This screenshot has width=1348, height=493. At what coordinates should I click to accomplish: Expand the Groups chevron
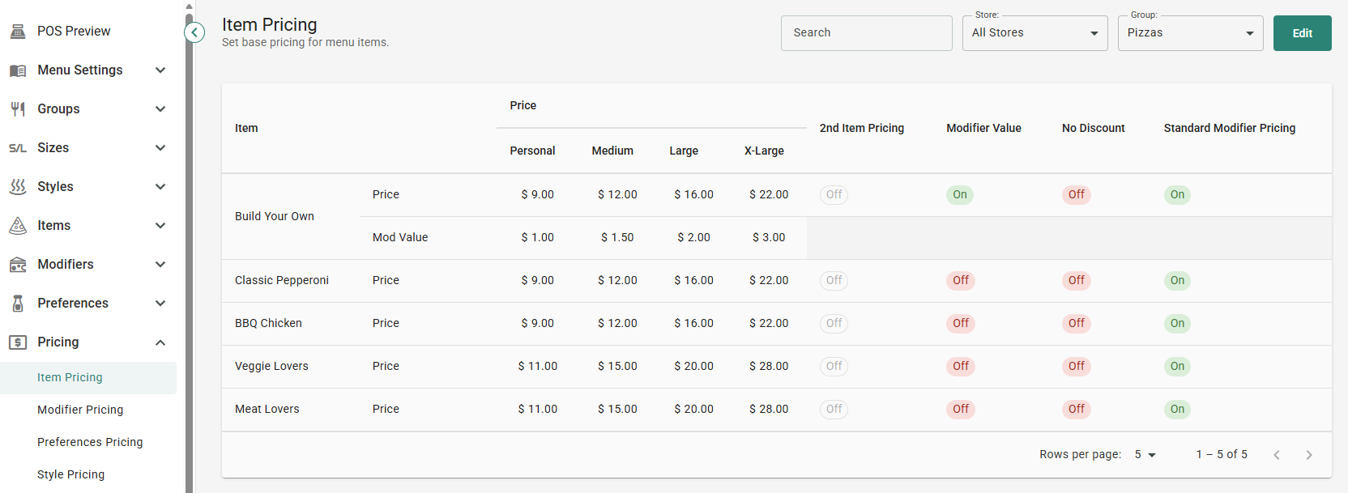pyautogui.click(x=160, y=109)
